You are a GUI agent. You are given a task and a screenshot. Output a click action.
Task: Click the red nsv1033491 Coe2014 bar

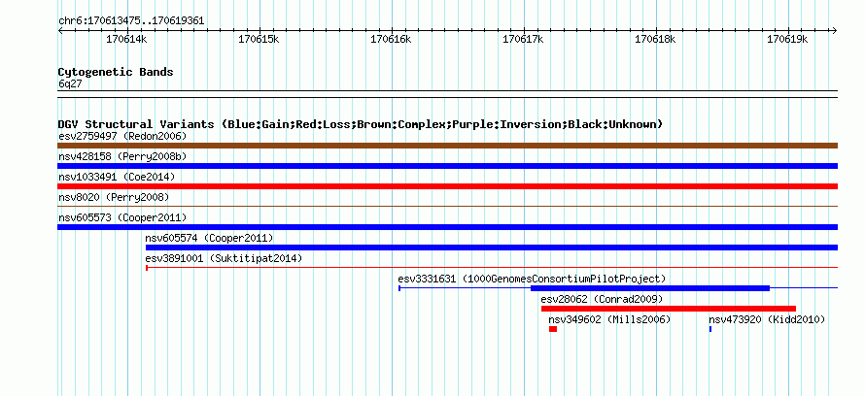click(x=447, y=186)
